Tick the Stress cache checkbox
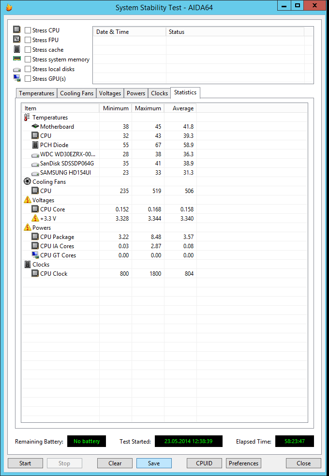Image resolution: width=329 pixels, height=476 pixels. (28, 50)
